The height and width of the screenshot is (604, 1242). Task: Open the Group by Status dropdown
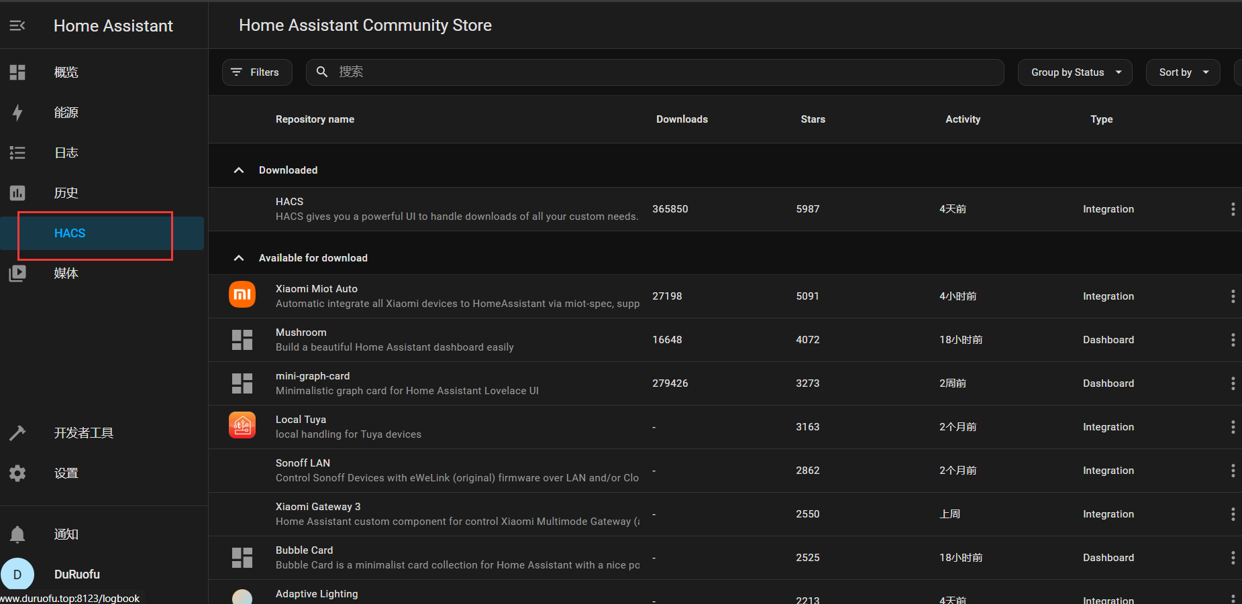click(x=1075, y=72)
